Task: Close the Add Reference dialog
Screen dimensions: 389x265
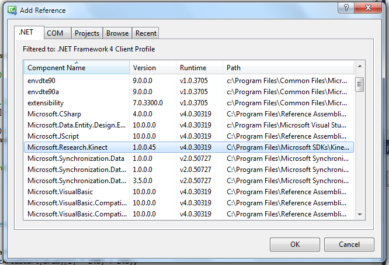Action: click(x=368, y=8)
